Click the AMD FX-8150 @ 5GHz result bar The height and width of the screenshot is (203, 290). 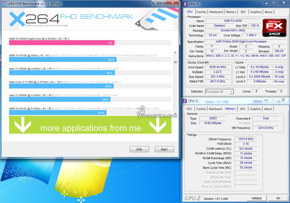pyautogui.click(x=63, y=60)
